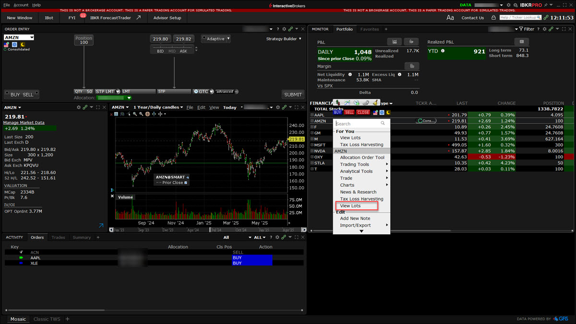Show Net Liquidity info tooltip icon
The height and width of the screenshot is (324, 576).
pos(350,74)
